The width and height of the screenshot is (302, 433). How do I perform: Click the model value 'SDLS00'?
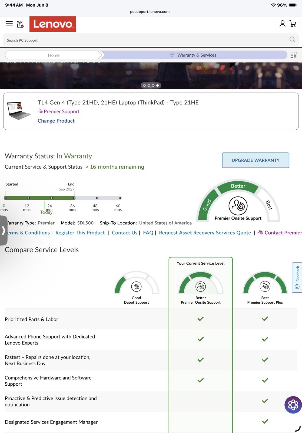click(x=85, y=223)
